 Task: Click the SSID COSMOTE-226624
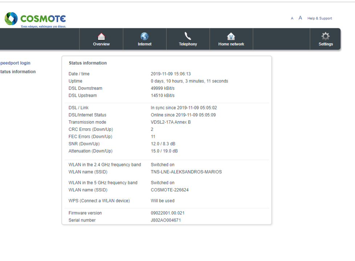click(170, 190)
